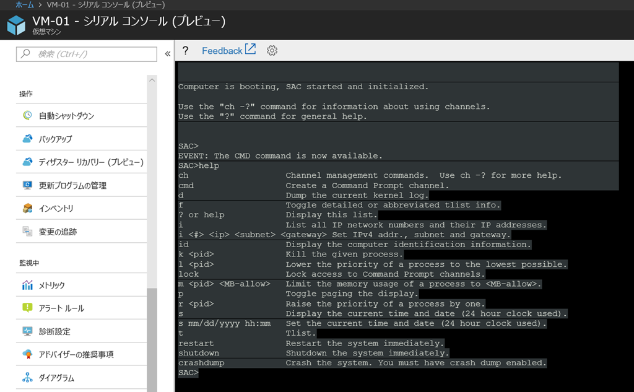The image size is (634, 392).
Task: Open serial console settings gear
Action: tap(272, 51)
